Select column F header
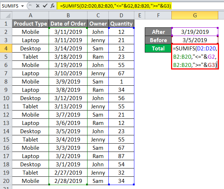 click(x=158, y=15)
